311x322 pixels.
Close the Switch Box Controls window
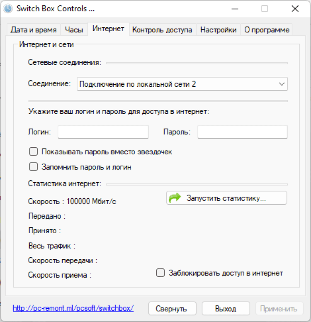tap(295, 9)
